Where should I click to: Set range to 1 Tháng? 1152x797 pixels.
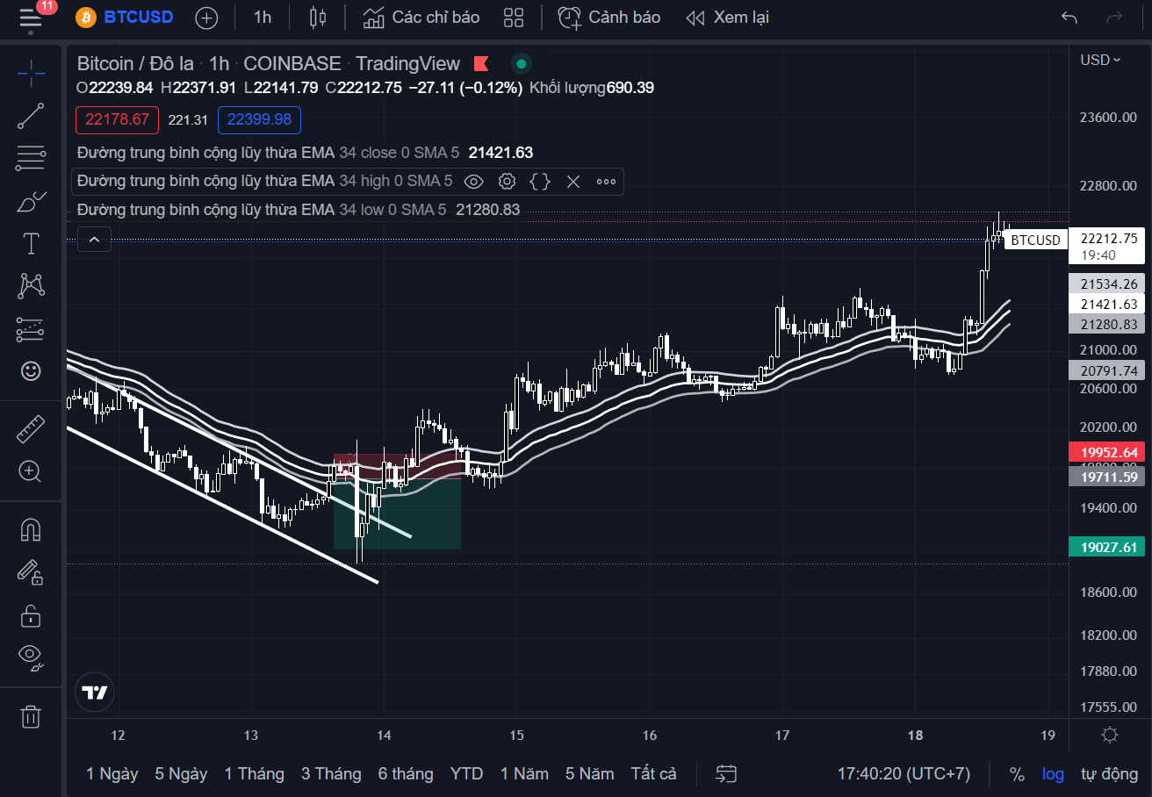point(254,773)
